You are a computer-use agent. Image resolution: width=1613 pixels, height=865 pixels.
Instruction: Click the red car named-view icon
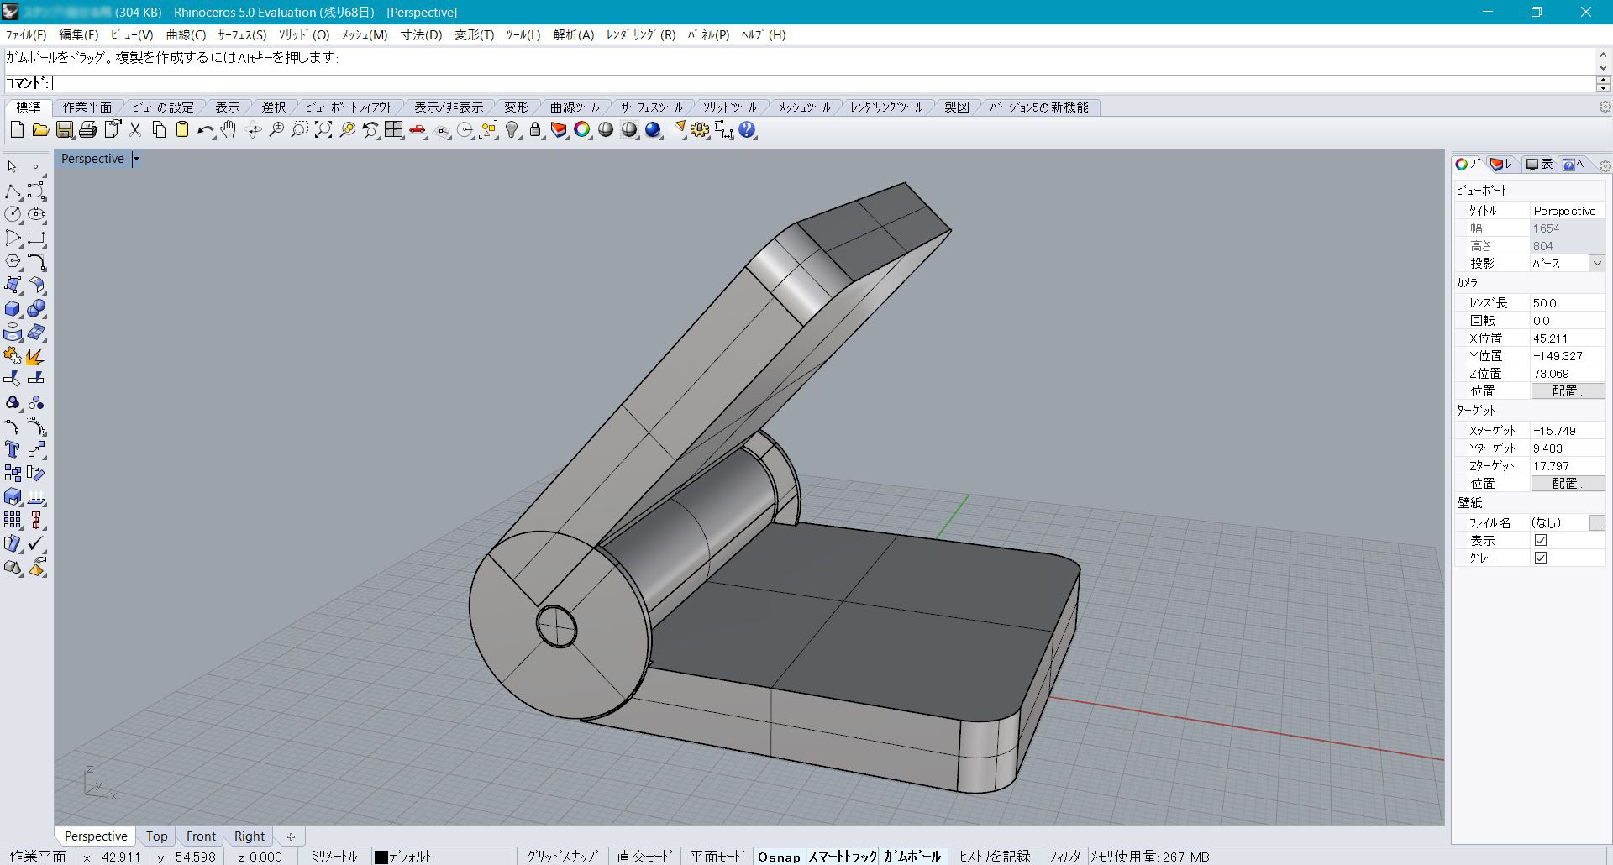(x=418, y=130)
